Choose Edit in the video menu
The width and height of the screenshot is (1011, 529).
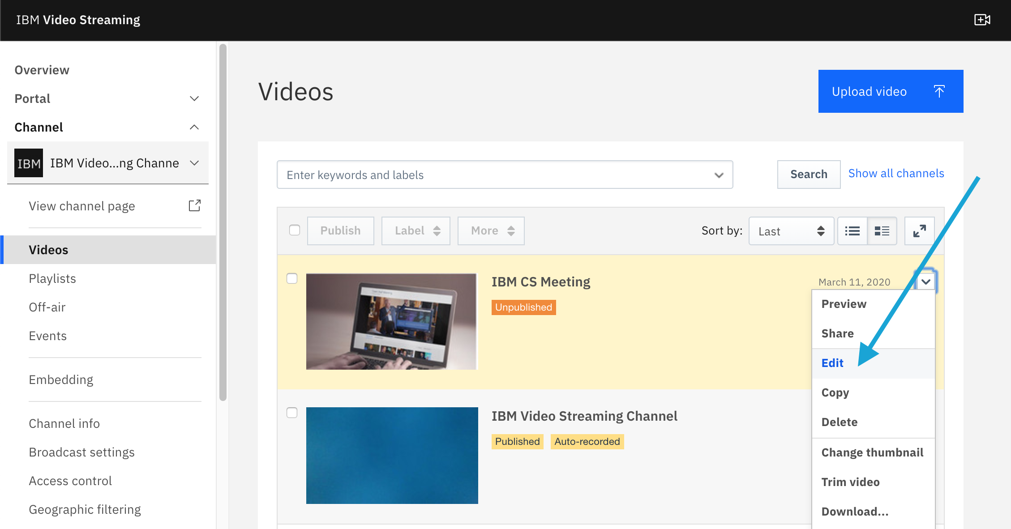pos(873,363)
